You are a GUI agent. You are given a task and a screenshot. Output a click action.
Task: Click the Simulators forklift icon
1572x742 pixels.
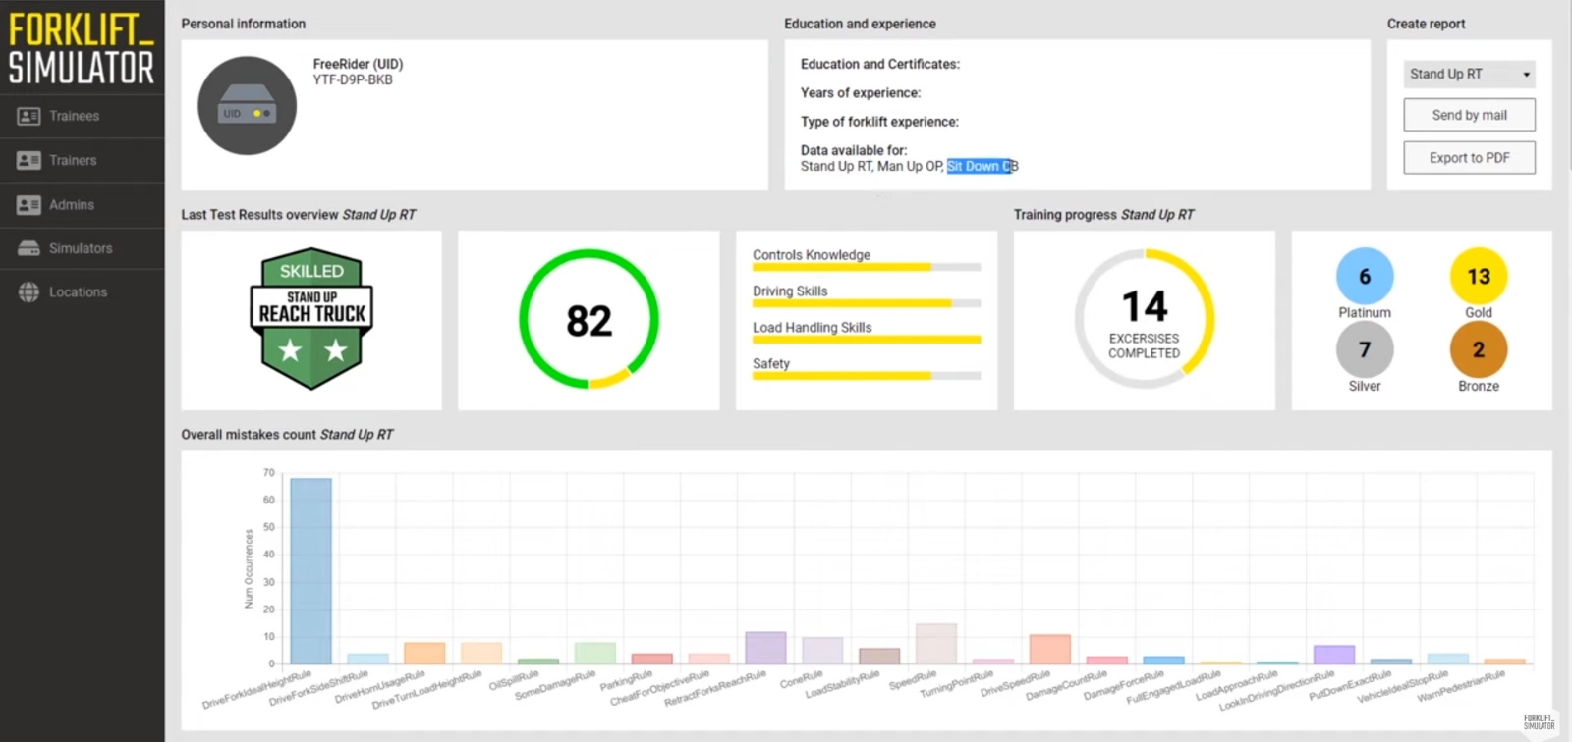(28, 248)
